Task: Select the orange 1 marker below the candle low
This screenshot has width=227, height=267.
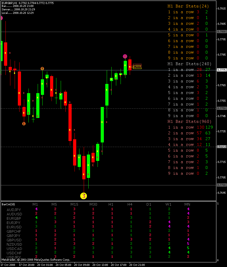Action: tap(24, 124)
